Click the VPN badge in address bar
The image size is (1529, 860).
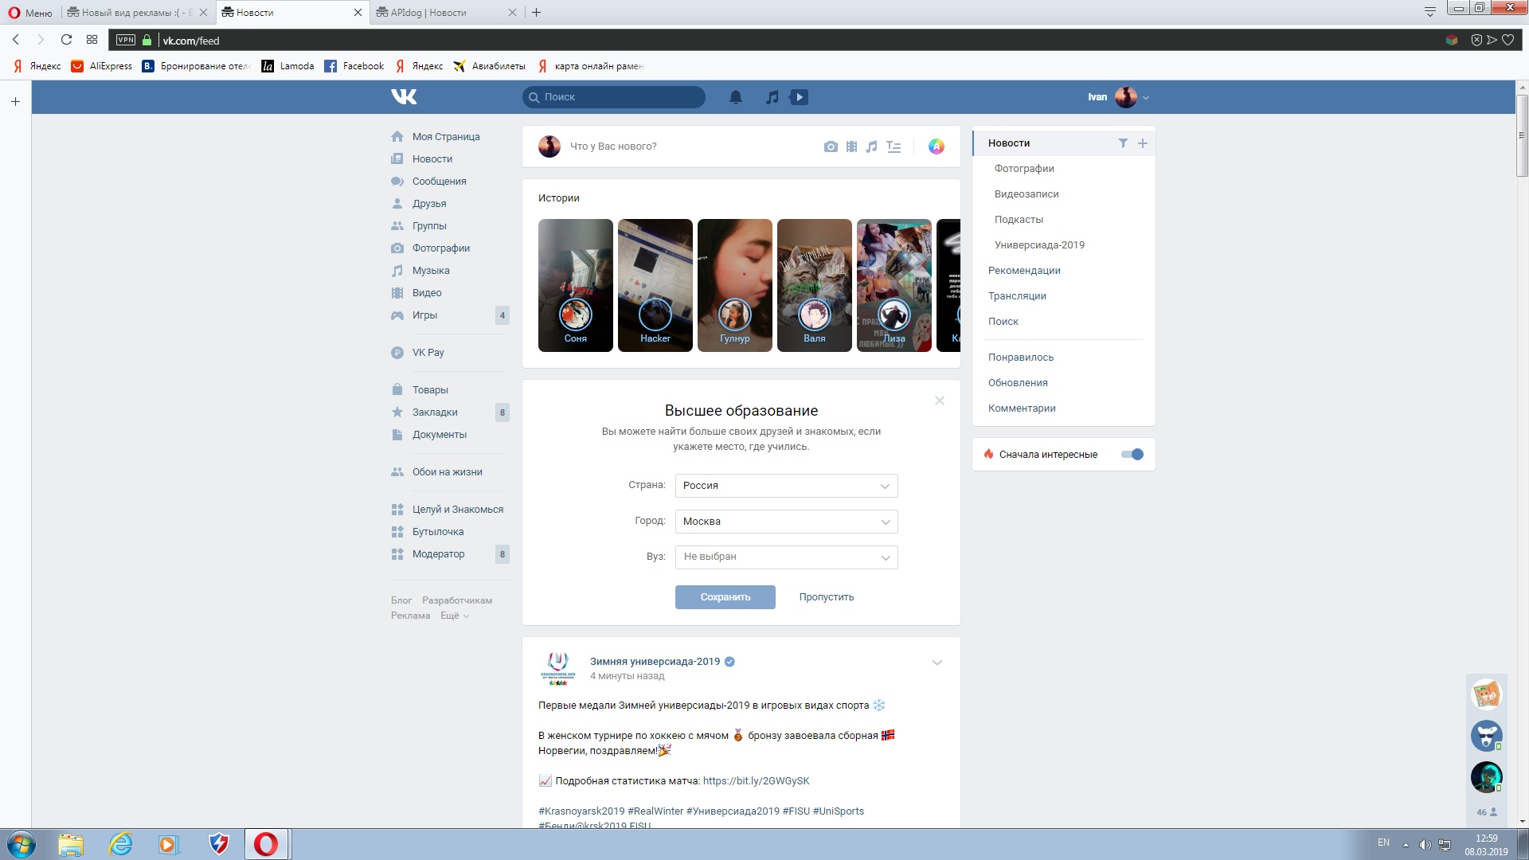click(126, 40)
